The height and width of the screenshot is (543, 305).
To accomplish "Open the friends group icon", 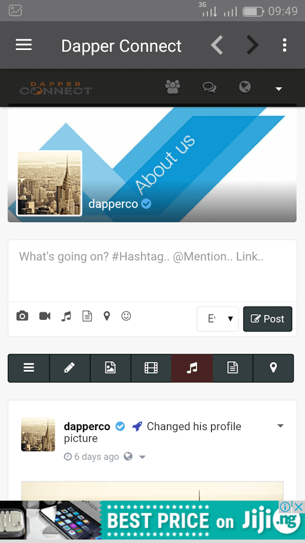I will [172, 87].
